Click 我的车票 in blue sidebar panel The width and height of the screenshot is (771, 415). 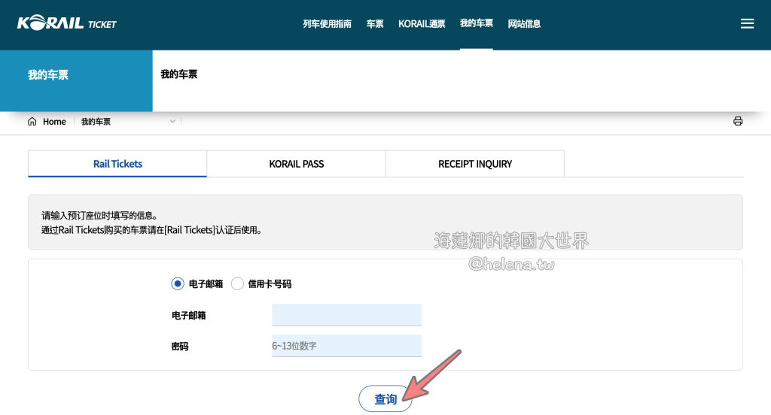click(x=47, y=74)
